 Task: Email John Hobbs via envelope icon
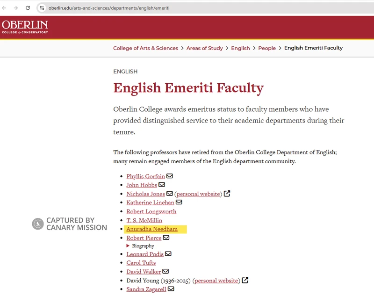tap(162, 185)
